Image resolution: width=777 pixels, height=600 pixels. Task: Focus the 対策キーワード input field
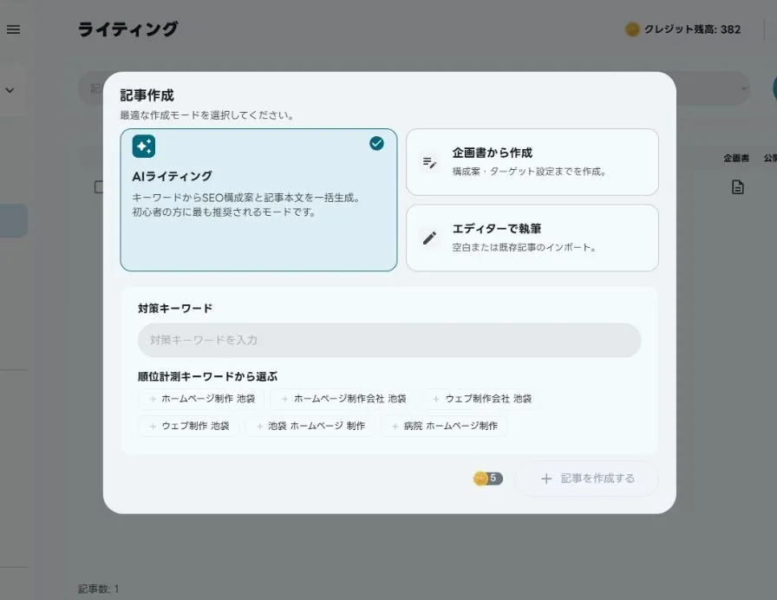(389, 341)
